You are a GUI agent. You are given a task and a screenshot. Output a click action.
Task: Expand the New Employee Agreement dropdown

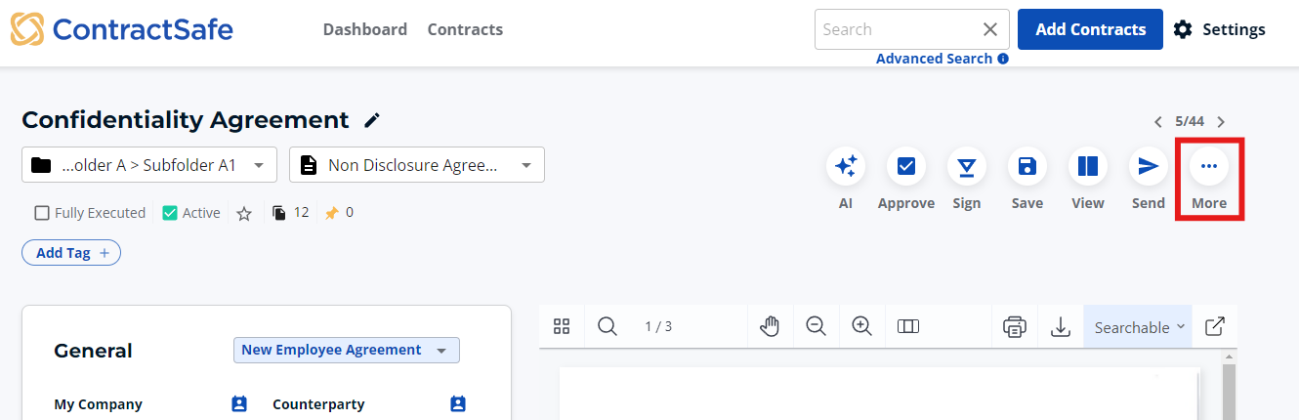[x=347, y=350]
